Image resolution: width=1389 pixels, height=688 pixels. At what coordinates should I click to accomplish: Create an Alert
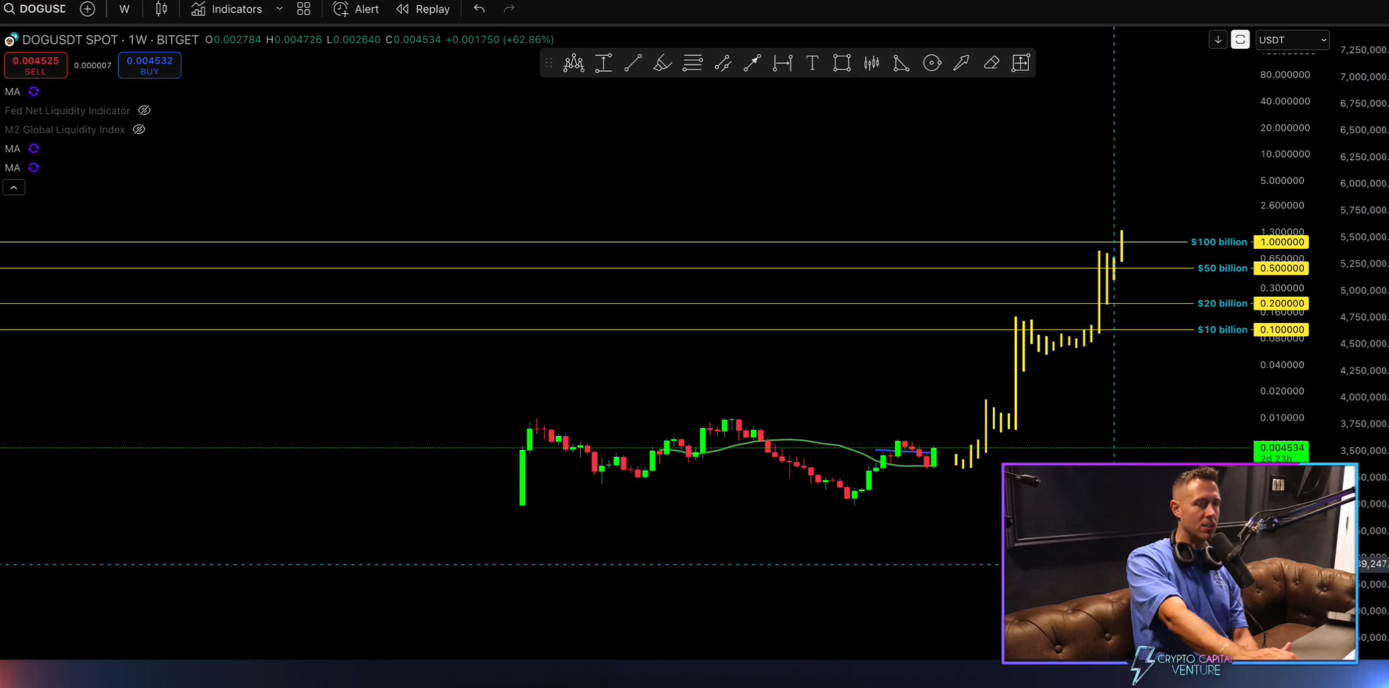coord(356,9)
